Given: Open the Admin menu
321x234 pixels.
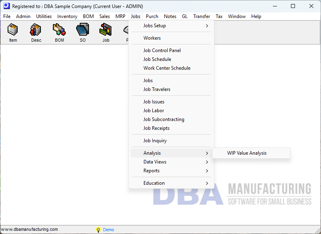Looking at the screenshot, I should click(23, 16).
